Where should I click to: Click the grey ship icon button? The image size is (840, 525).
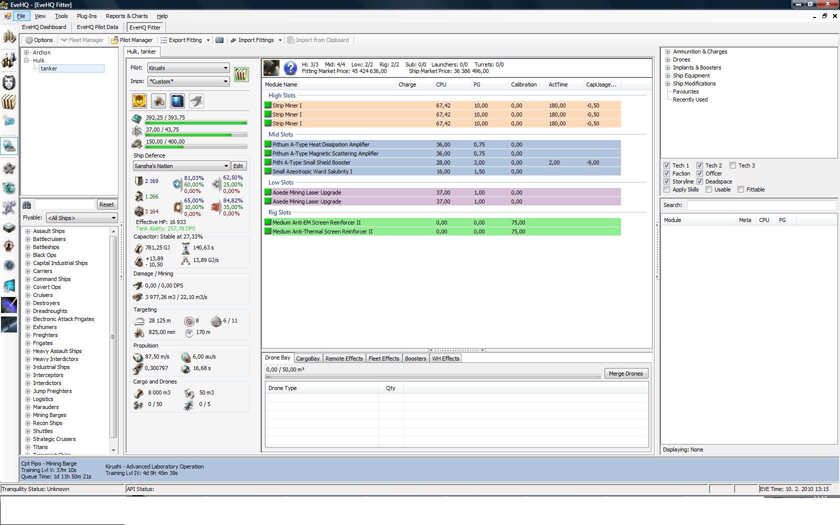(196, 101)
